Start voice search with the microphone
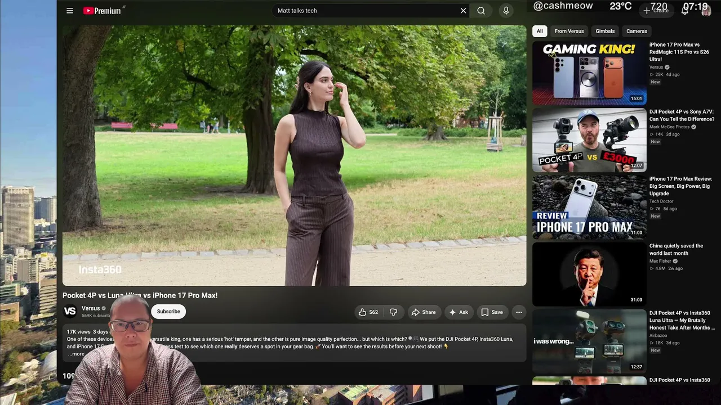The width and height of the screenshot is (721, 405). 506,11
